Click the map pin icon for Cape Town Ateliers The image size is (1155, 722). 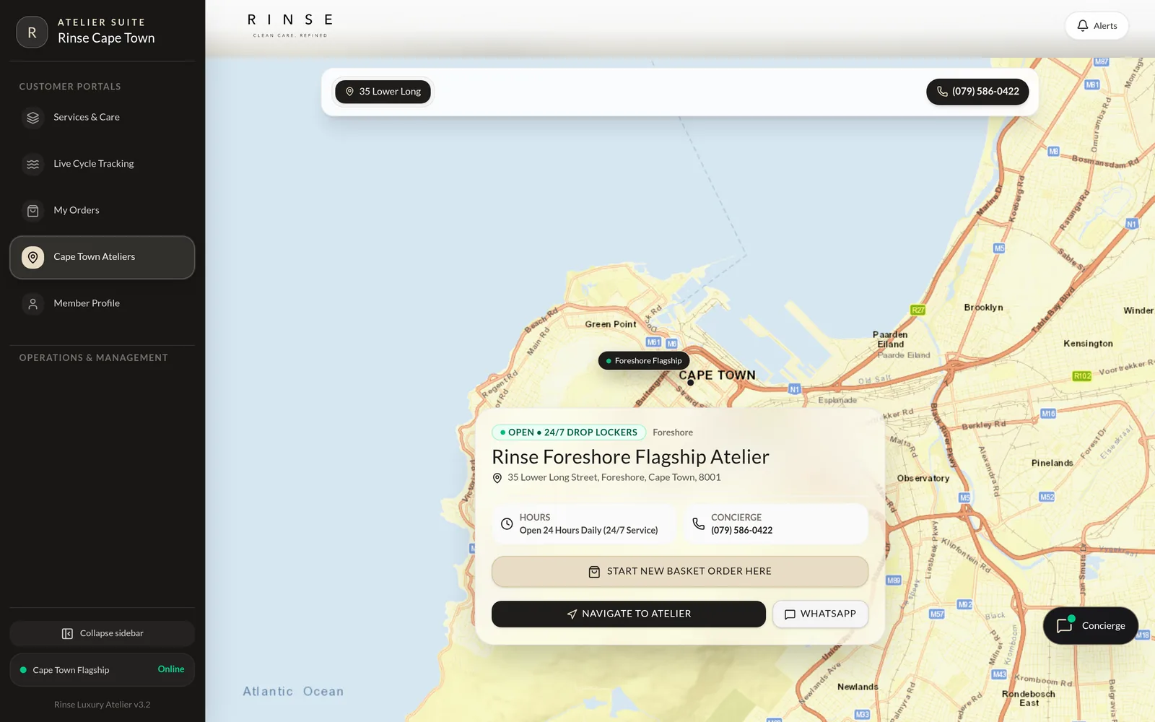32,257
